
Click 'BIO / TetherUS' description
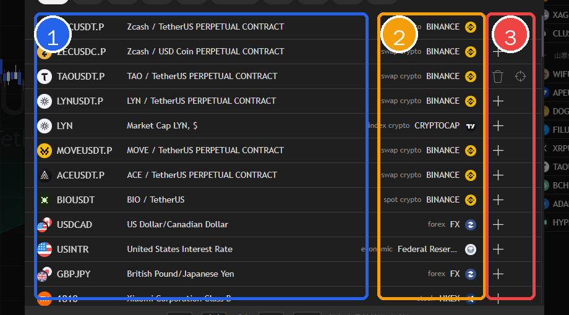click(156, 199)
